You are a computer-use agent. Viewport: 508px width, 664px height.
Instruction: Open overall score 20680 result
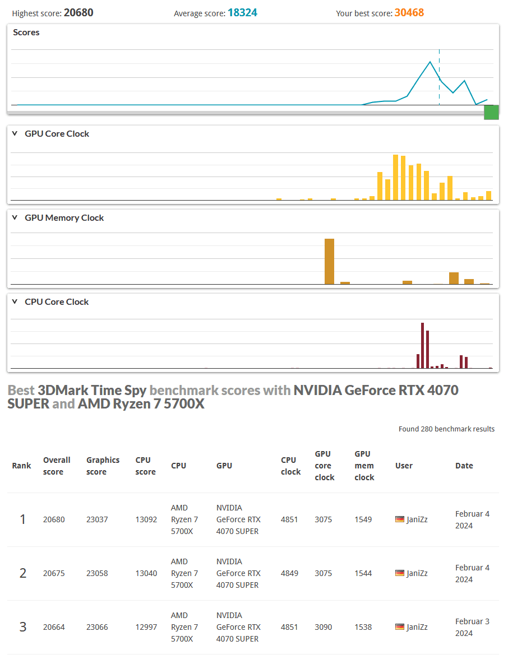click(54, 519)
